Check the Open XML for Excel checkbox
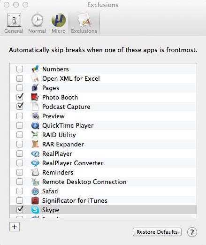 [20, 78]
